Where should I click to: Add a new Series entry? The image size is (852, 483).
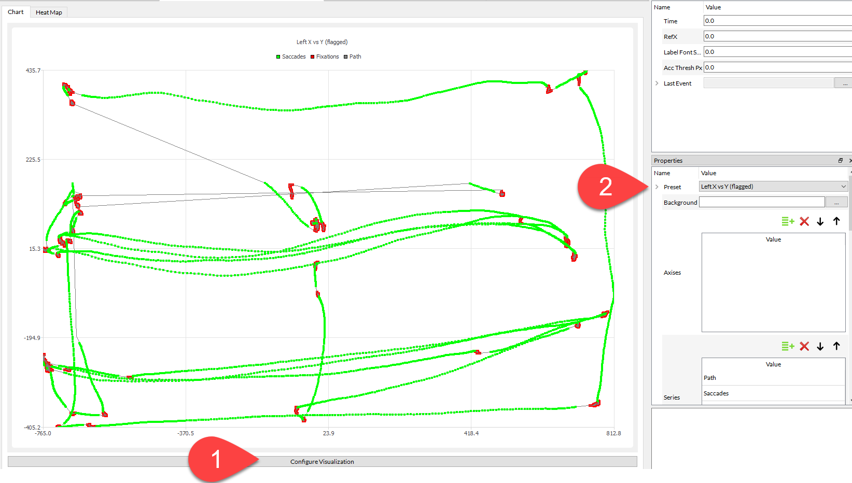point(788,346)
